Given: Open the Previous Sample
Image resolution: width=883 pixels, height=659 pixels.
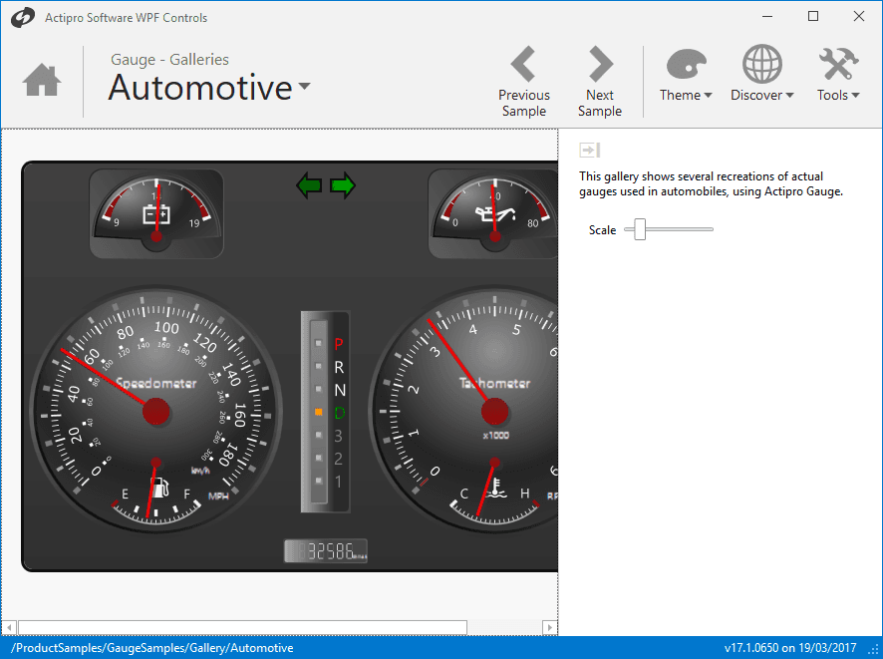Looking at the screenshot, I should coord(523,82).
